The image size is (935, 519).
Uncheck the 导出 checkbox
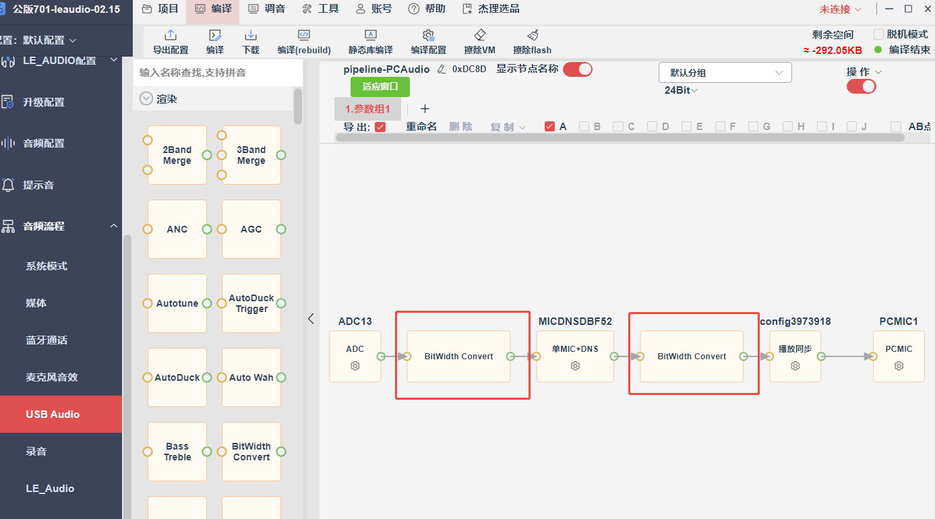[380, 127]
